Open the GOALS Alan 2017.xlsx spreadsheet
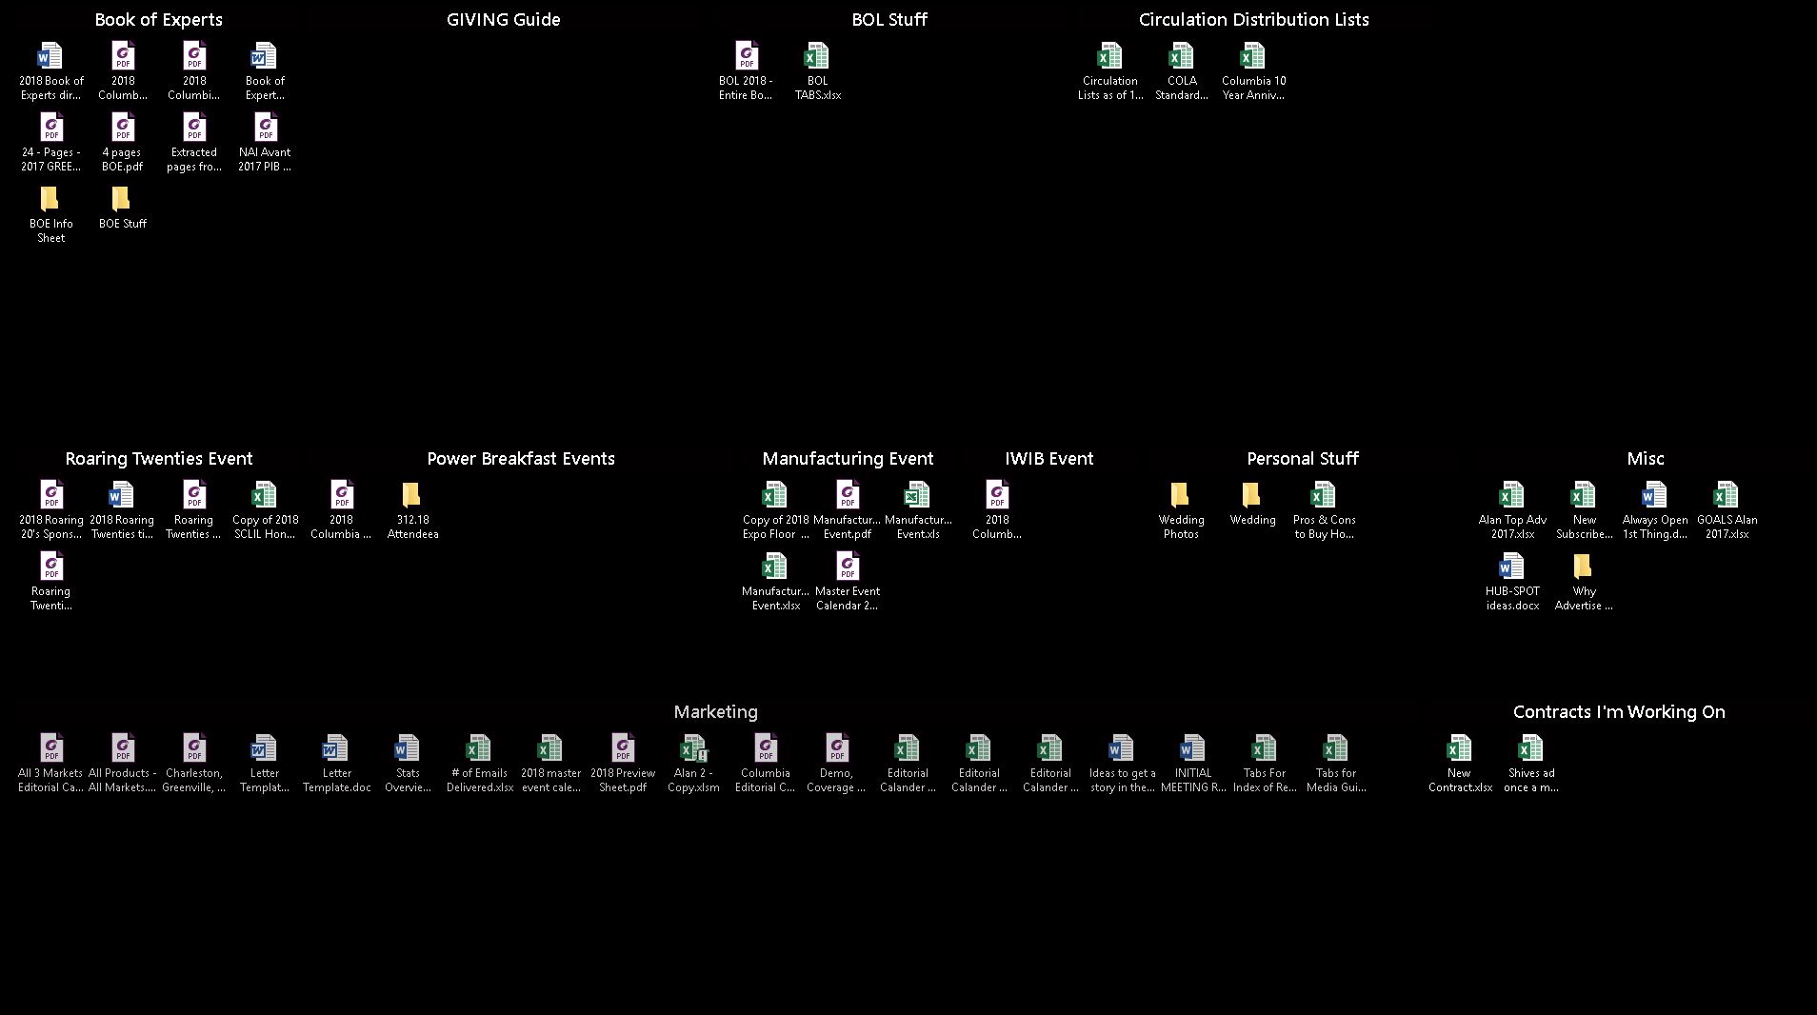The image size is (1817, 1015). pos(1727,509)
